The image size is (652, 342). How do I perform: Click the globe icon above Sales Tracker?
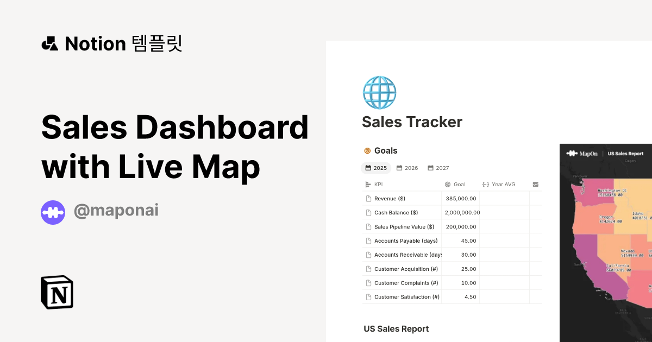(379, 92)
